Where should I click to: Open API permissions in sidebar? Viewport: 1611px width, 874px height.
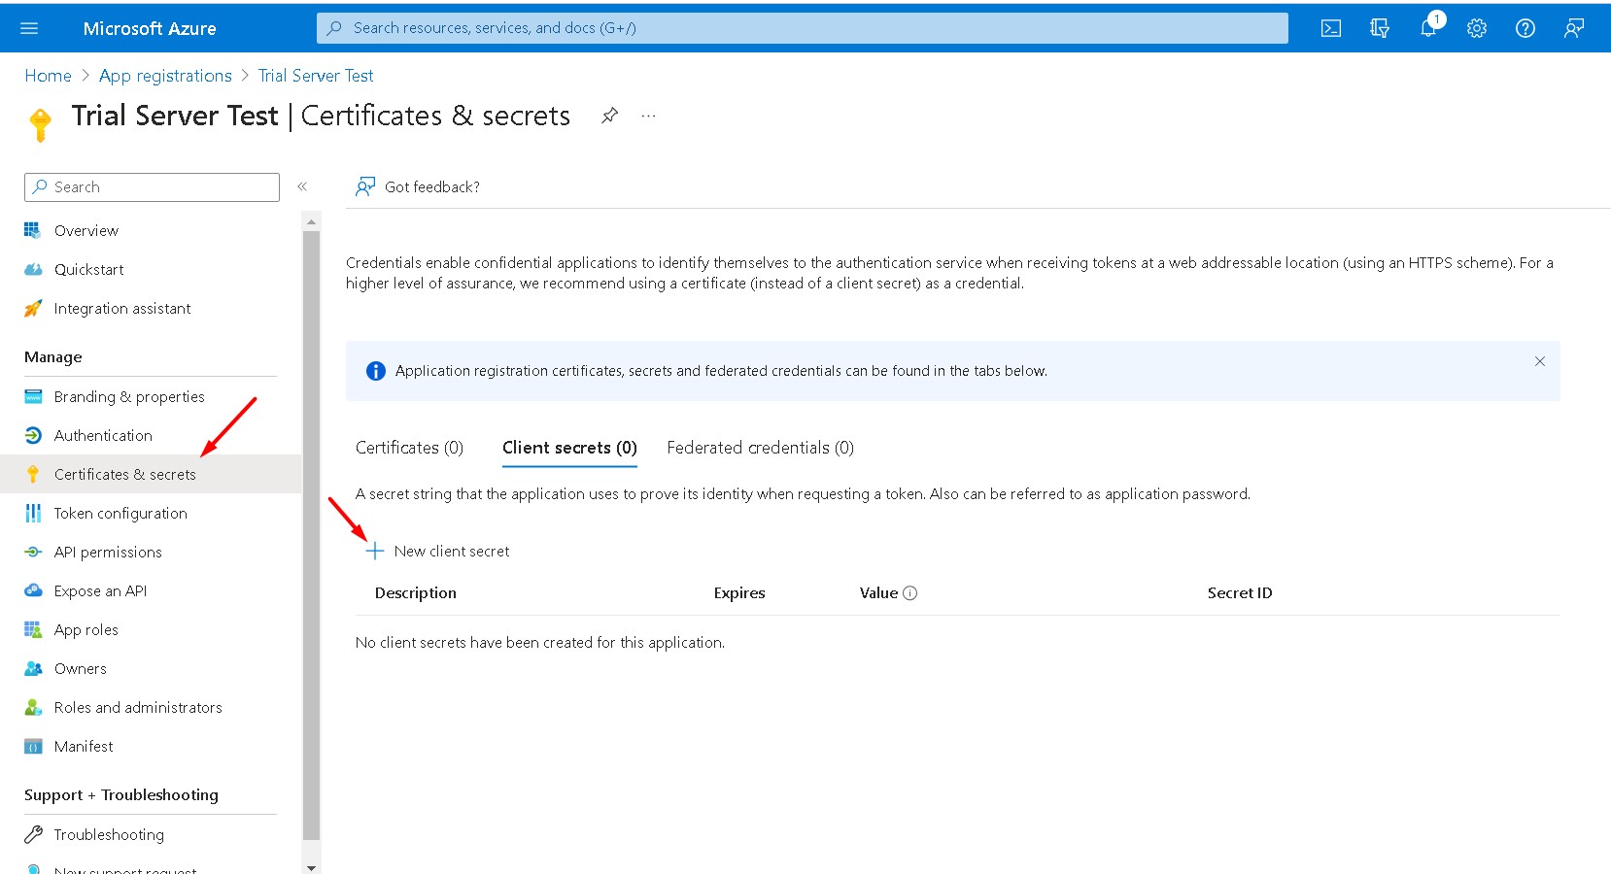[x=108, y=553]
